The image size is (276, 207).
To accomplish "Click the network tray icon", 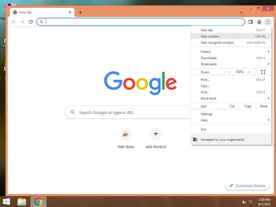I will coord(251,202).
